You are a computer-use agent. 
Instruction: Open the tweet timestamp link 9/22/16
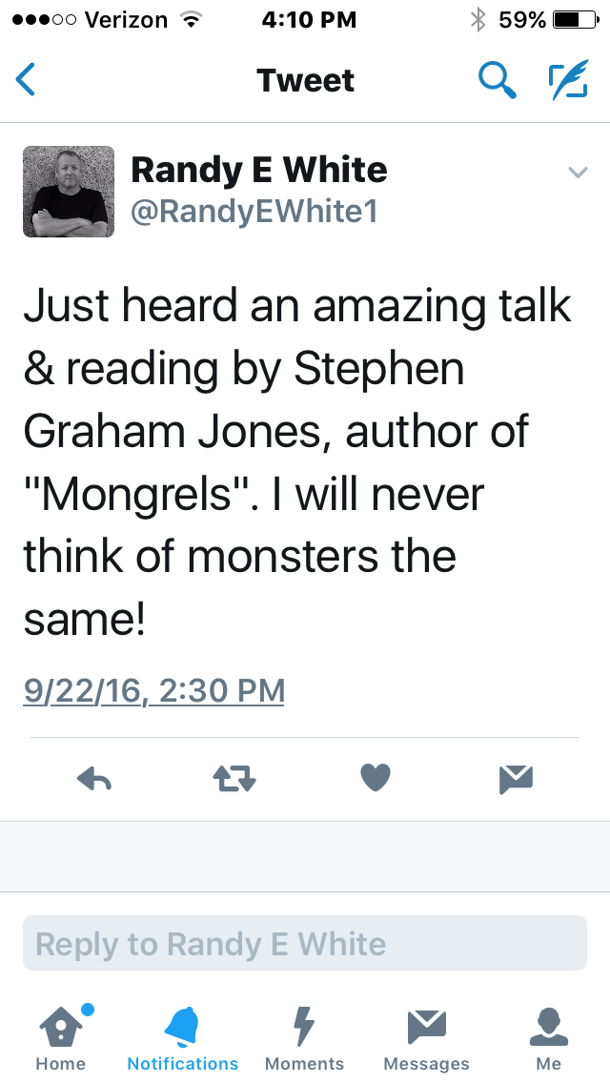pyautogui.click(x=153, y=689)
